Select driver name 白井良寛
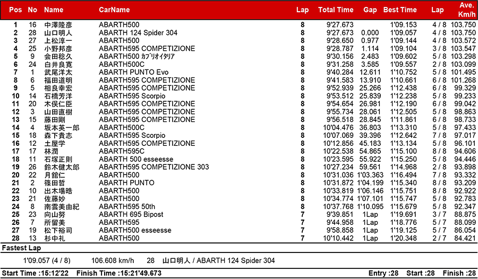 58,65
